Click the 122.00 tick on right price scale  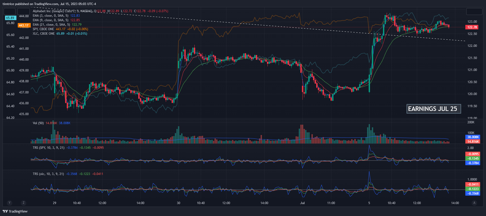tap(472, 46)
